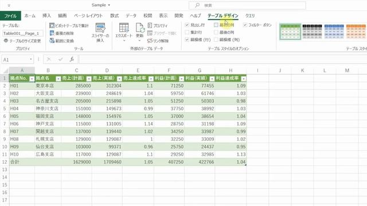Screen dimensions: 367x206
Task: Open the Quick Access Toolbar customize arrow
Action: coord(9,5)
